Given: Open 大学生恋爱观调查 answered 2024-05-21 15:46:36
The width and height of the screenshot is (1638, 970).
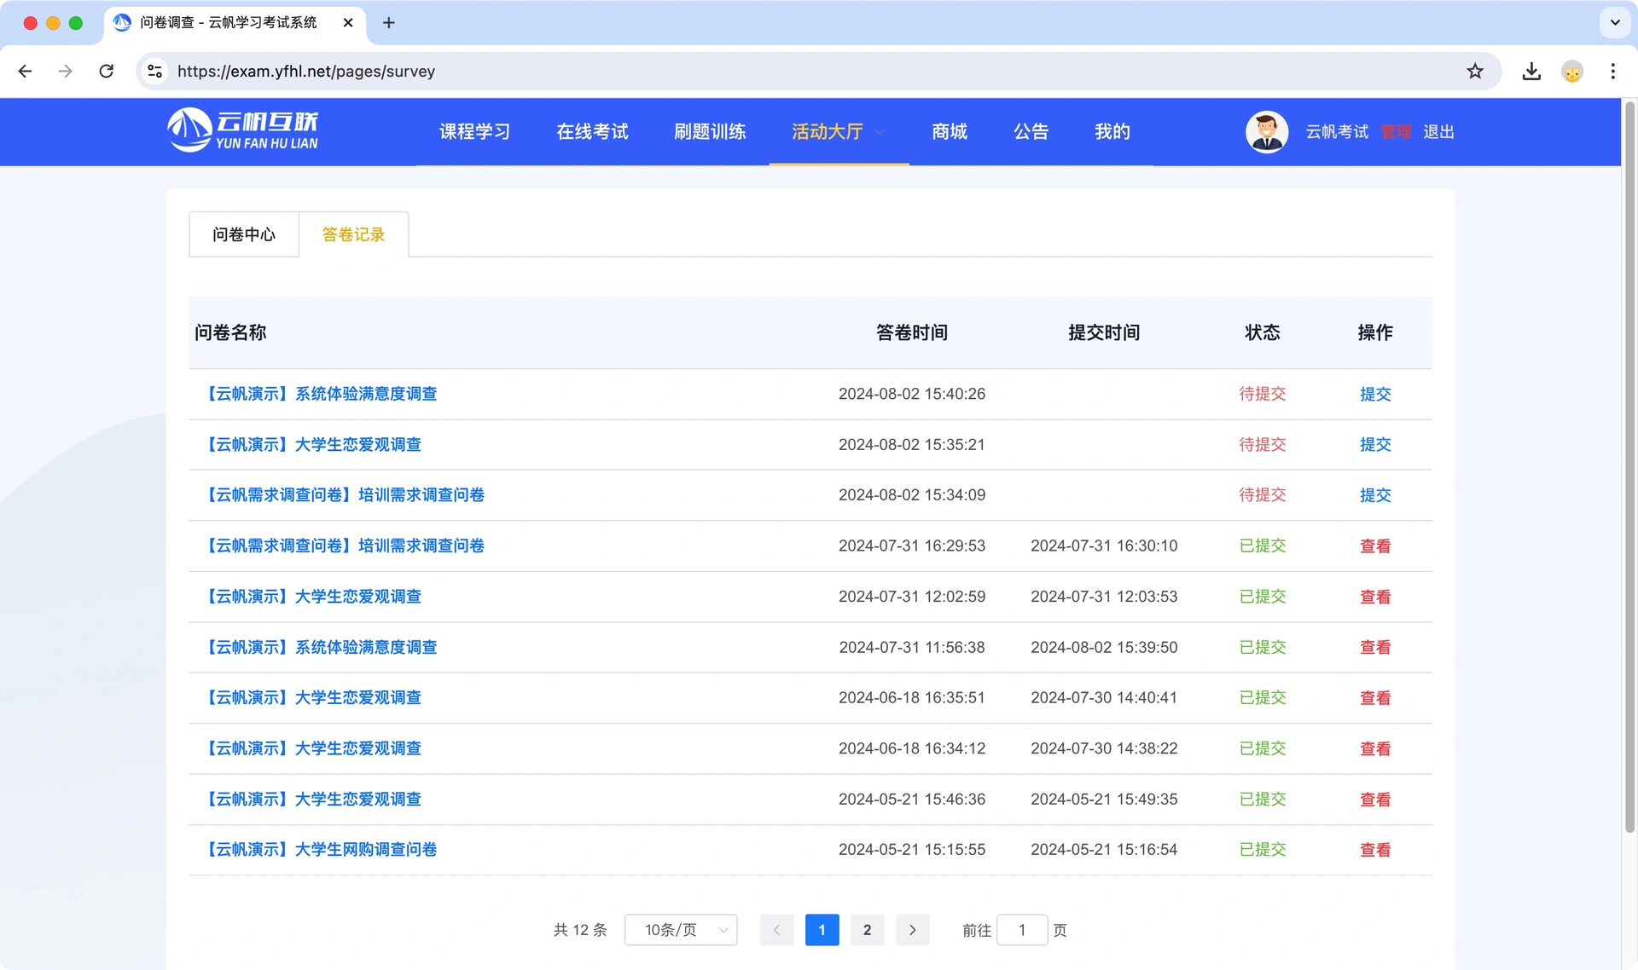Looking at the screenshot, I should coord(312,800).
